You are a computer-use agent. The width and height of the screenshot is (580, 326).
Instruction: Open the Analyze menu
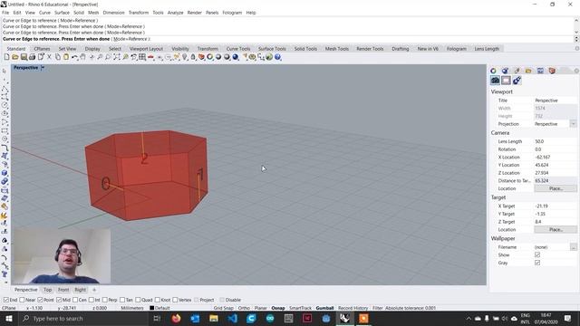coord(175,13)
